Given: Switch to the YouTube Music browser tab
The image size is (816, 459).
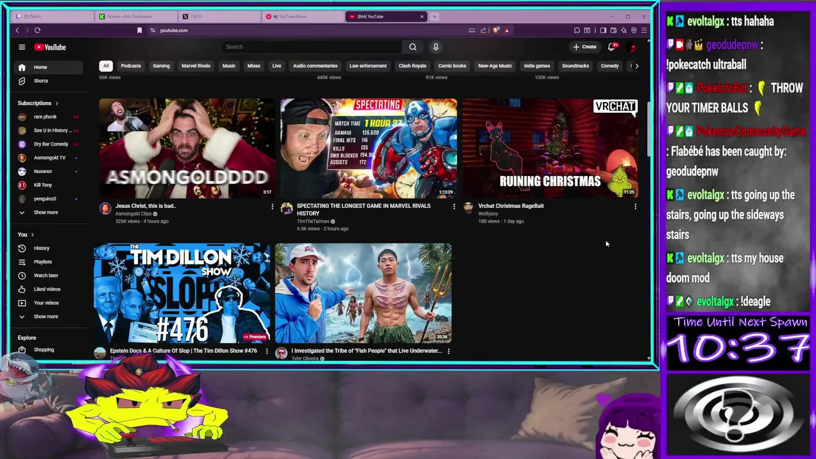Looking at the screenshot, I should [x=303, y=17].
